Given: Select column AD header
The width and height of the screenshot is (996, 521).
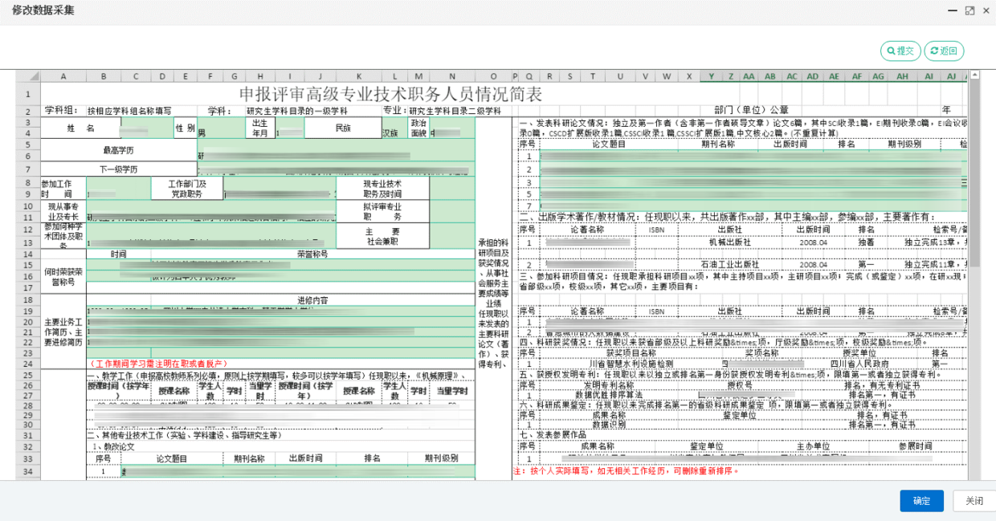Looking at the screenshot, I should coord(813,76).
